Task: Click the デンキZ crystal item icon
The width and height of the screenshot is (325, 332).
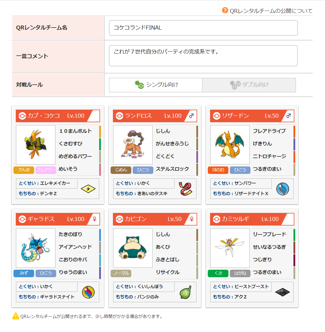Action: click(x=88, y=189)
